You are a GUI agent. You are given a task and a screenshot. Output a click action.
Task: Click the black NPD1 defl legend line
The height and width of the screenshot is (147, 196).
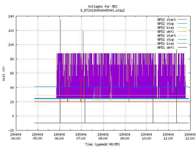click(182, 47)
